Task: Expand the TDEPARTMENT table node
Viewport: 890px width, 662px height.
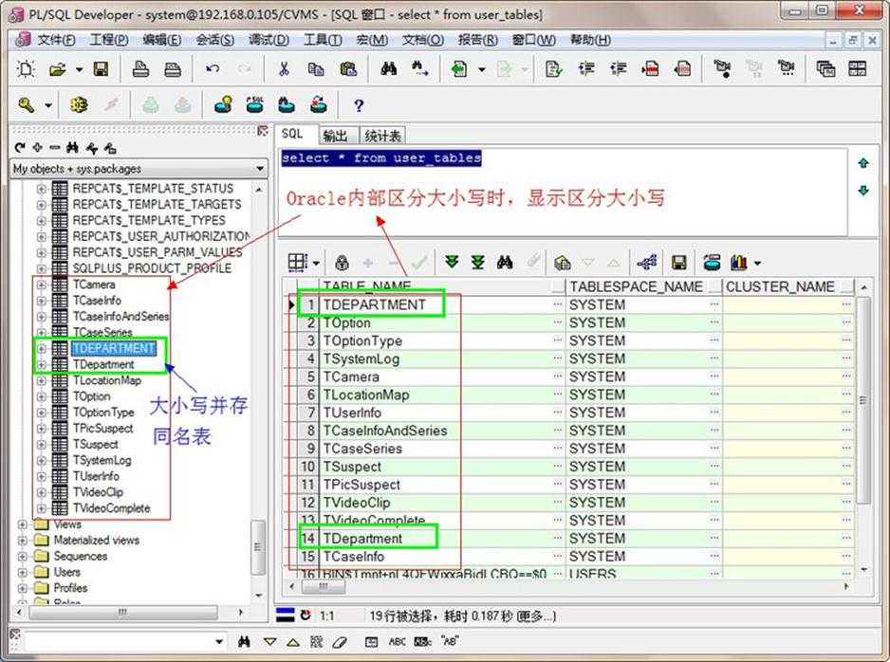Action: 42,348
